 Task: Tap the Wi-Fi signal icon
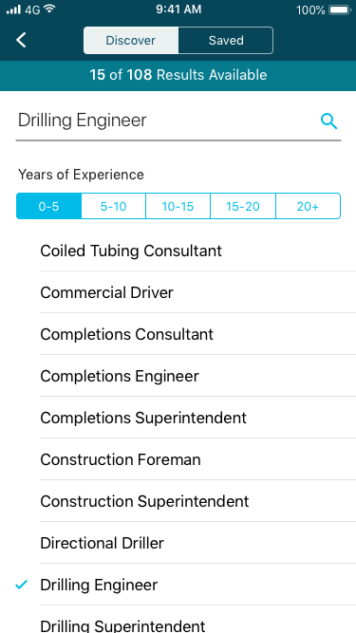49,9
